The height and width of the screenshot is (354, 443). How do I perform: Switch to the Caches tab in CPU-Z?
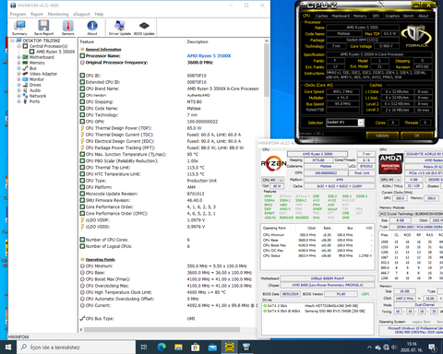click(x=321, y=16)
